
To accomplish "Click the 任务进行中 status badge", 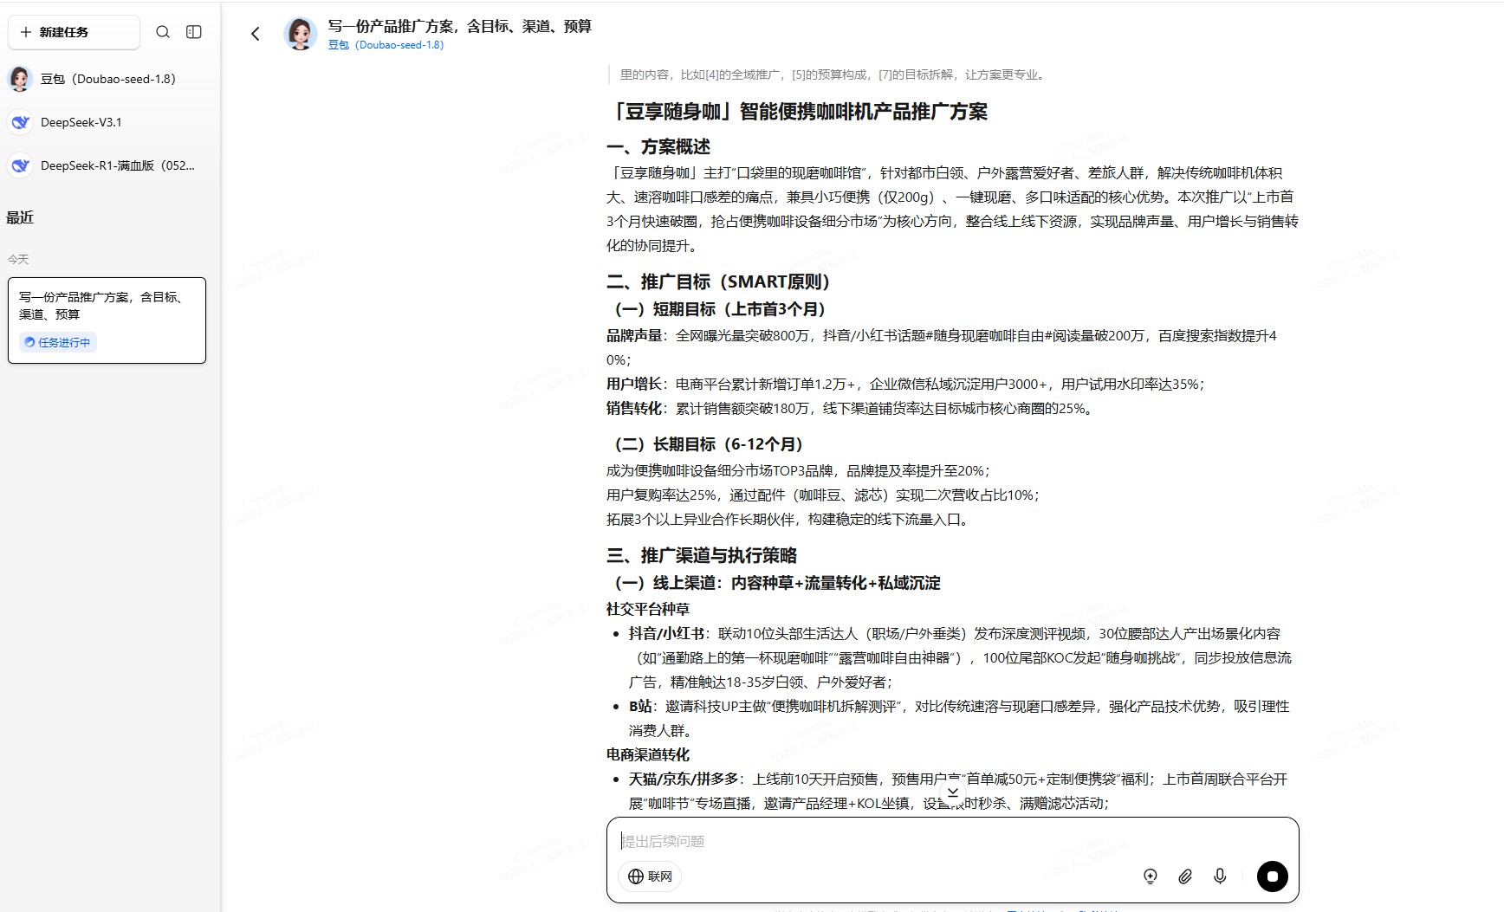I will click(58, 342).
